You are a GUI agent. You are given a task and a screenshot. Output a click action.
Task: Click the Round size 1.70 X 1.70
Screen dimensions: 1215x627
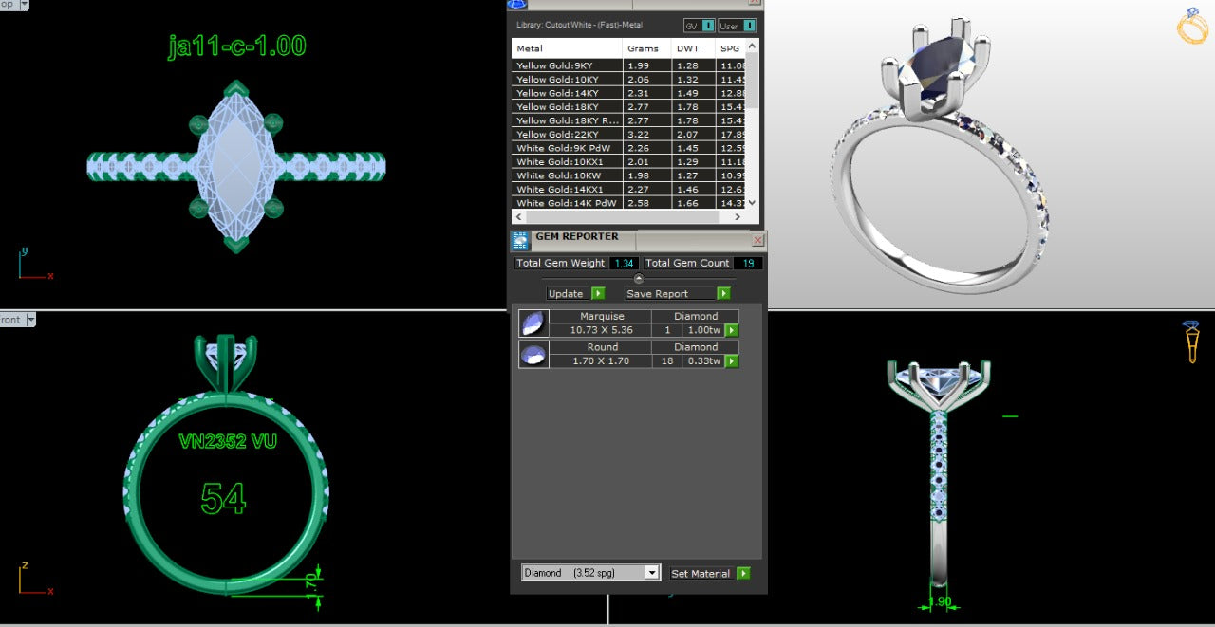coord(601,360)
